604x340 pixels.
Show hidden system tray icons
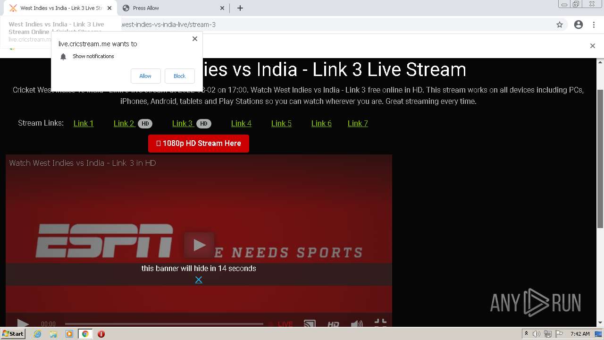[526, 334]
